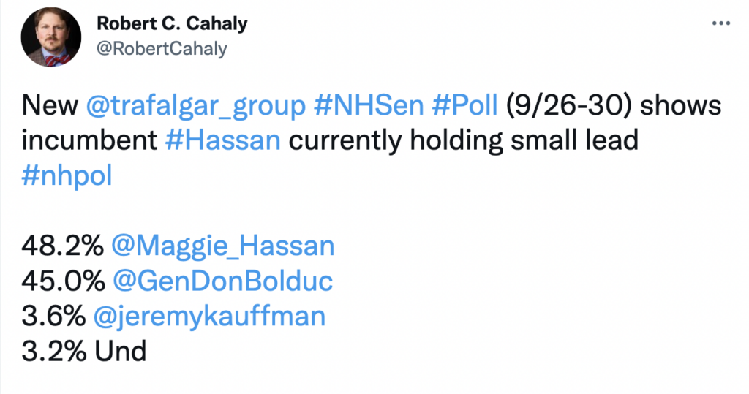Open Robert C. Cahaly's profile picture
The width and height of the screenshot is (749, 394).
(51, 37)
